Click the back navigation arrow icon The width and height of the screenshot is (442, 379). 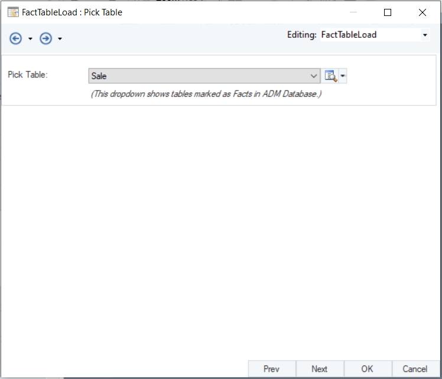tap(16, 38)
